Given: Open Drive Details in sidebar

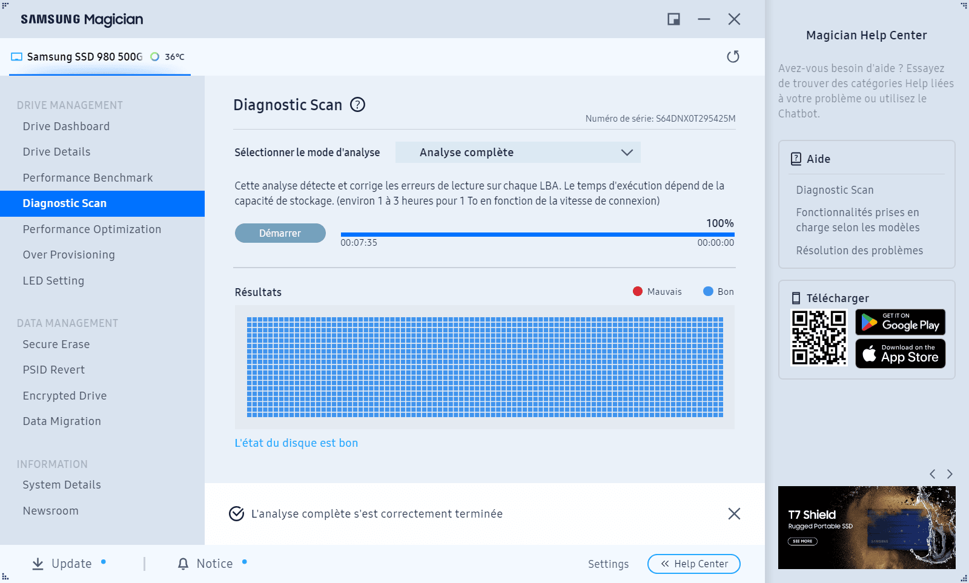Looking at the screenshot, I should click(x=56, y=152).
